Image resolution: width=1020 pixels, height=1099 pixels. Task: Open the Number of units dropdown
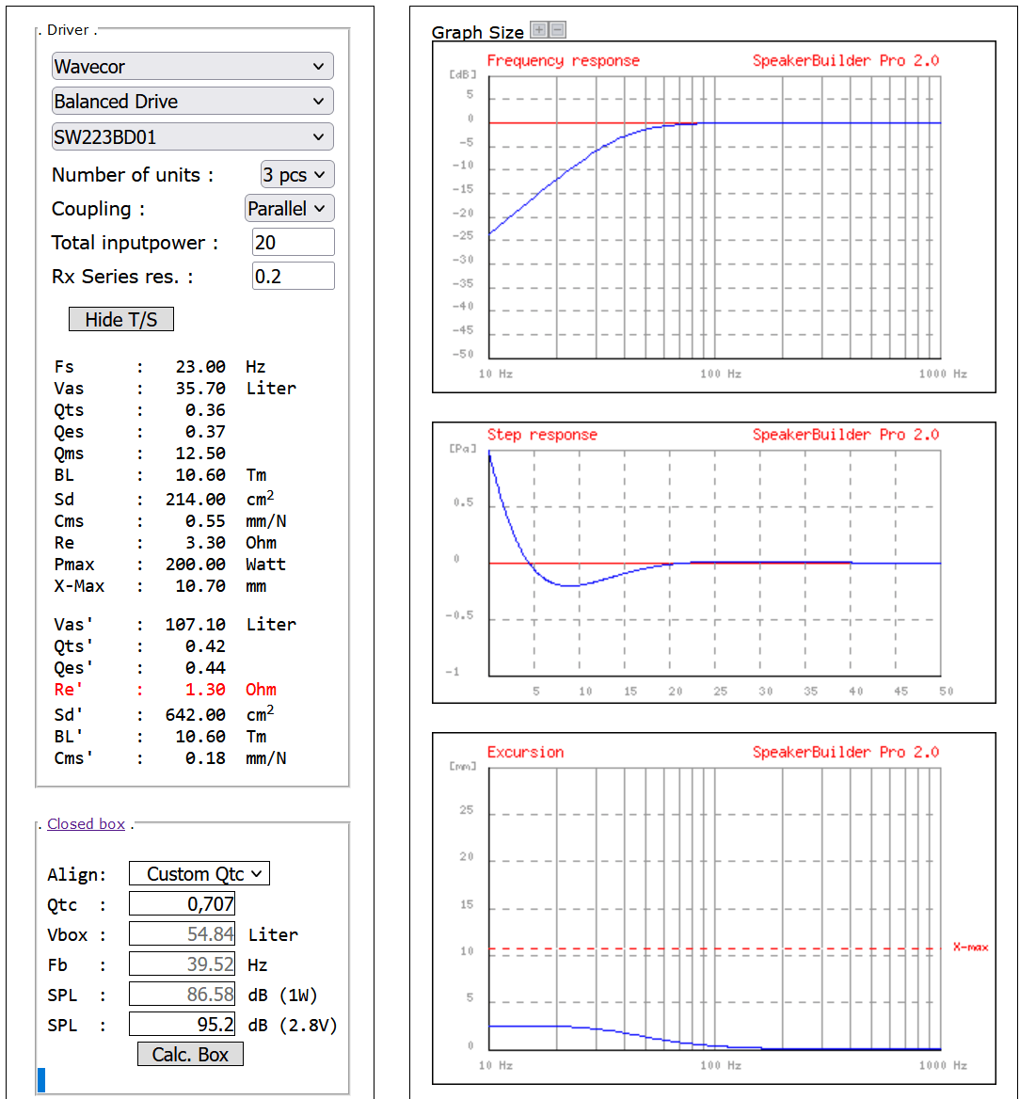tap(297, 174)
